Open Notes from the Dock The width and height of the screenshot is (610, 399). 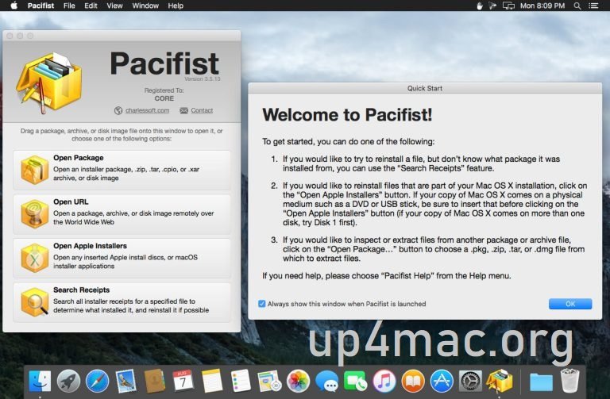212,381
